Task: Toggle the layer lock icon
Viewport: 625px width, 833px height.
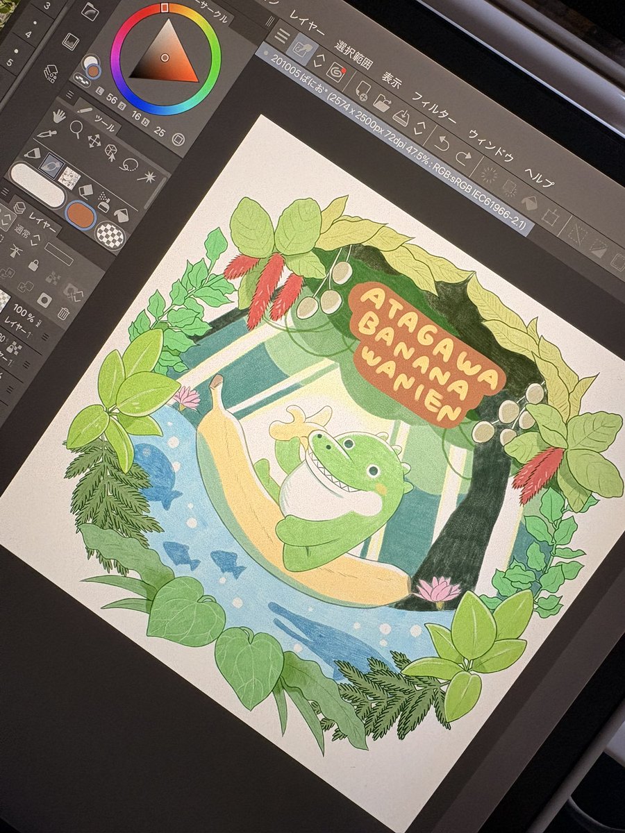Action: point(33,266)
